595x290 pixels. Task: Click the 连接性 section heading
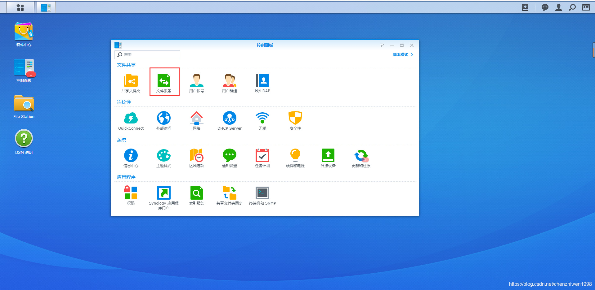tap(124, 102)
